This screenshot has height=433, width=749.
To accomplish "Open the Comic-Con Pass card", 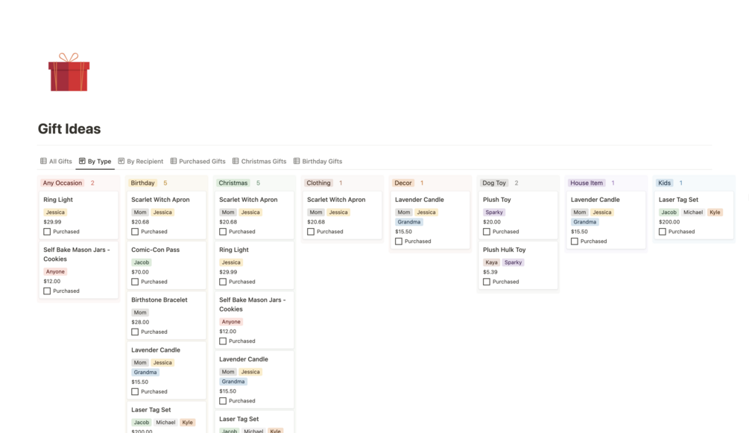I will point(166,265).
